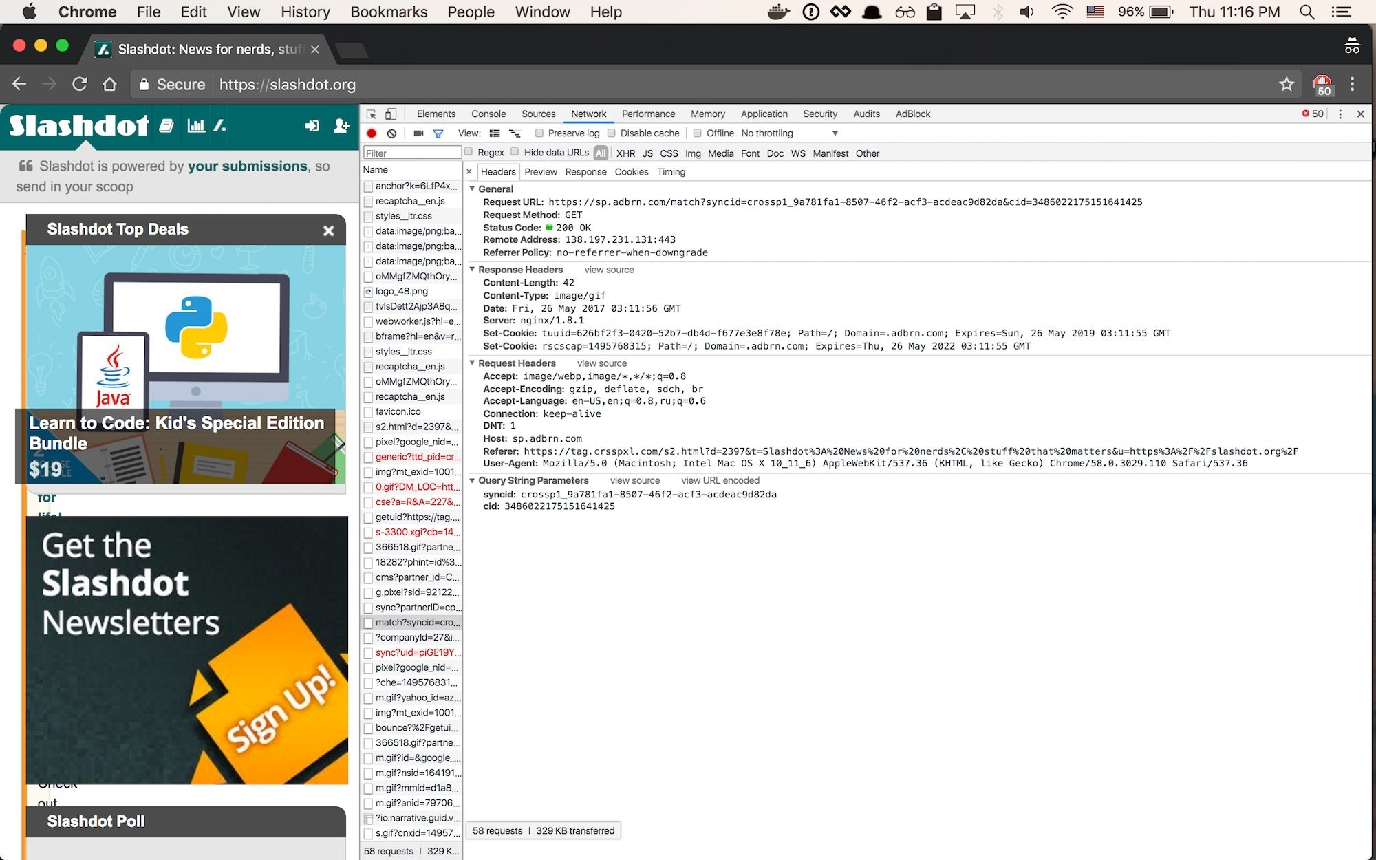Clear the network log with the clear icon

(391, 133)
